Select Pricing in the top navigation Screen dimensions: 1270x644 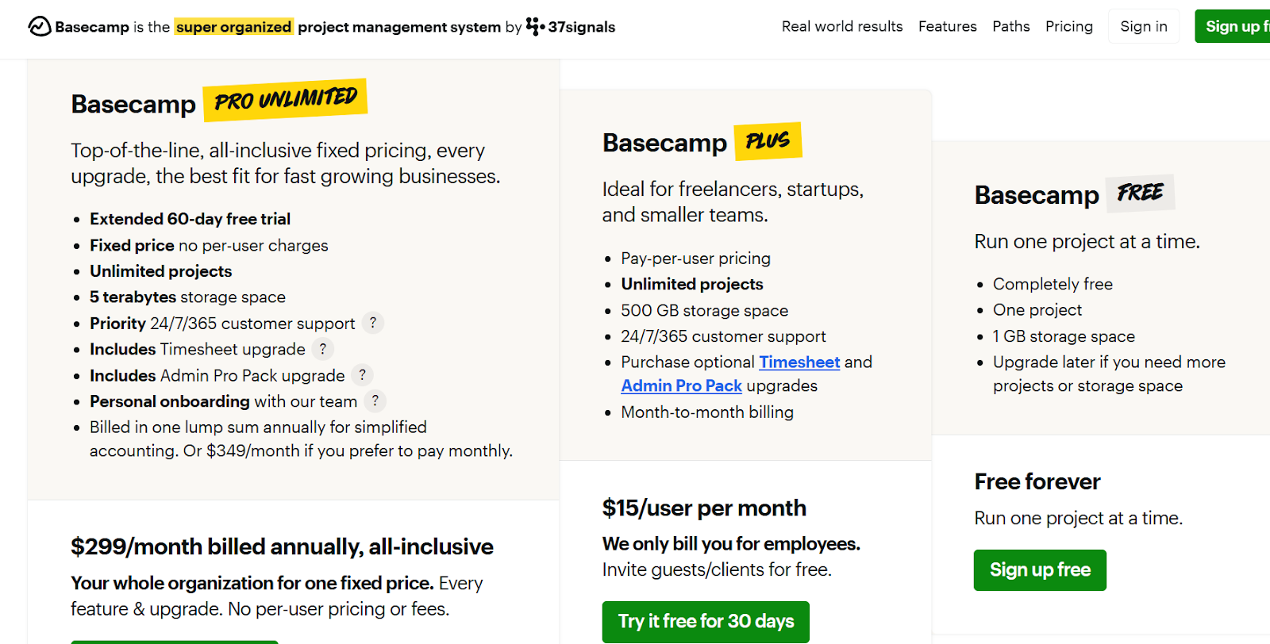(x=1069, y=27)
